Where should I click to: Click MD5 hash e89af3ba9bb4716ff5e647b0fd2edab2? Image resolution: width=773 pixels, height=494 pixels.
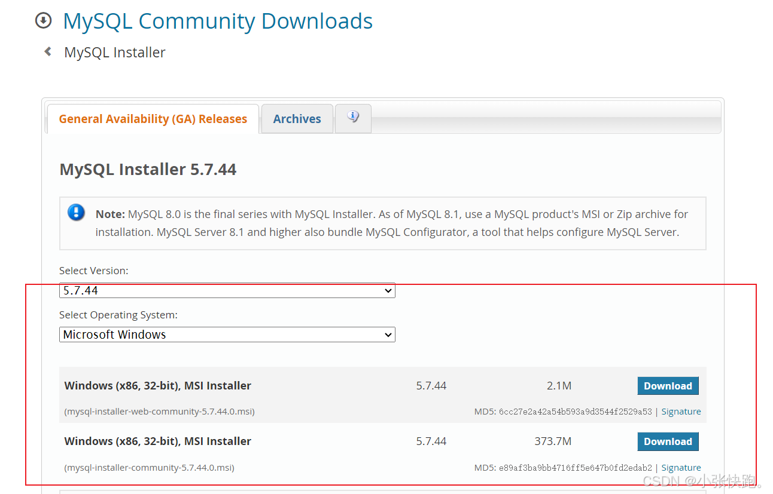tap(575, 468)
